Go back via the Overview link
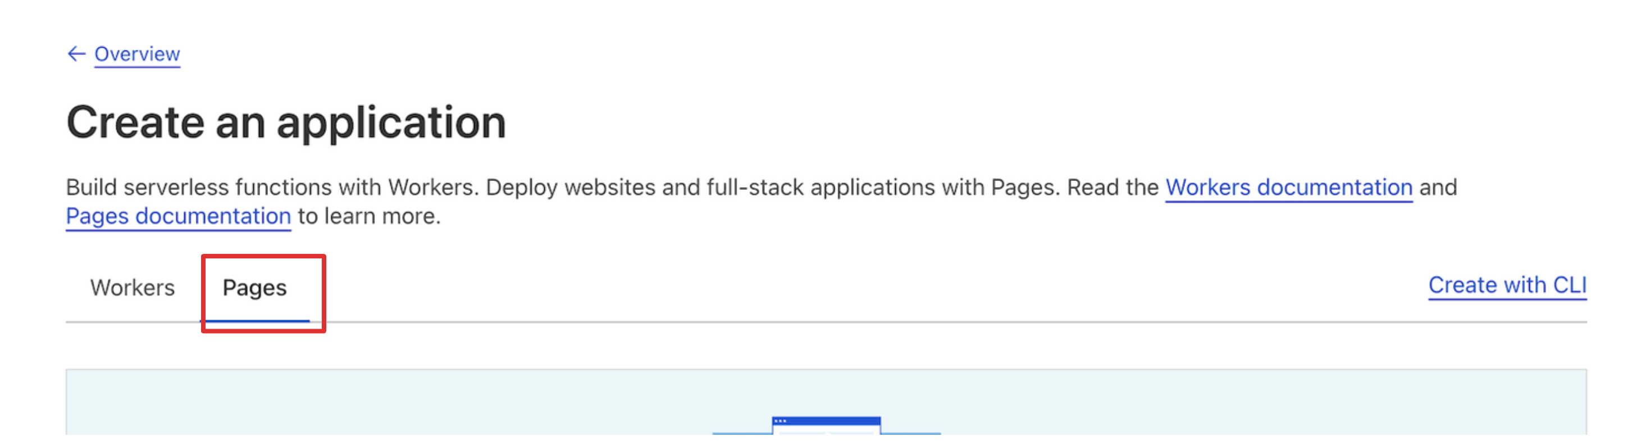1627x446 pixels. (137, 54)
